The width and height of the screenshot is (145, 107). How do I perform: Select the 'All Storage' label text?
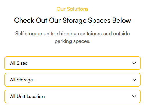click(x=21, y=80)
